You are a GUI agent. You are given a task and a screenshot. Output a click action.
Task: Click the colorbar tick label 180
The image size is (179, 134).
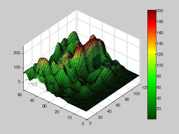pyautogui.click(x=160, y=22)
